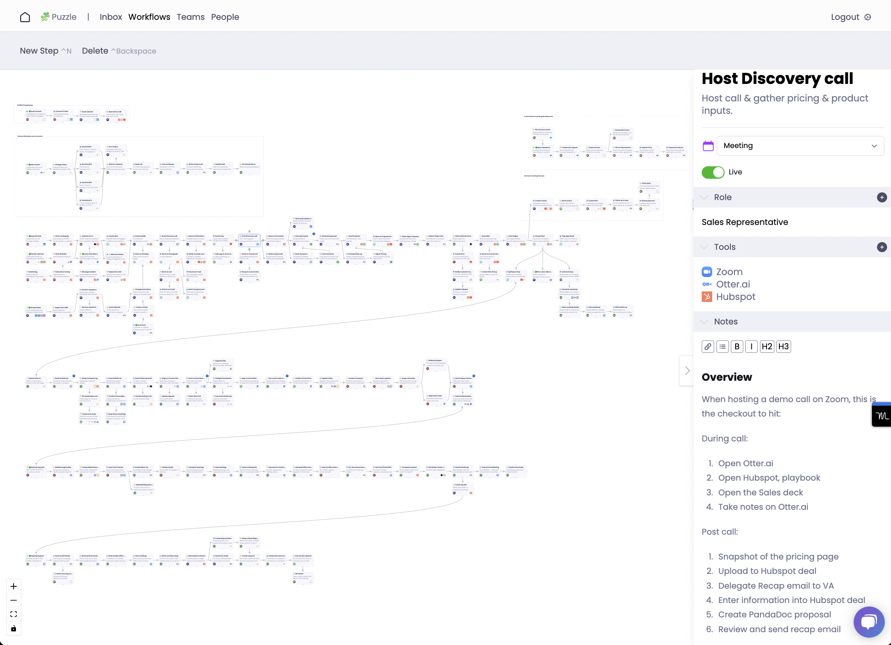Image resolution: width=891 pixels, height=645 pixels.
Task: Select the highlighted Host Discovery call node
Action: (x=250, y=240)
